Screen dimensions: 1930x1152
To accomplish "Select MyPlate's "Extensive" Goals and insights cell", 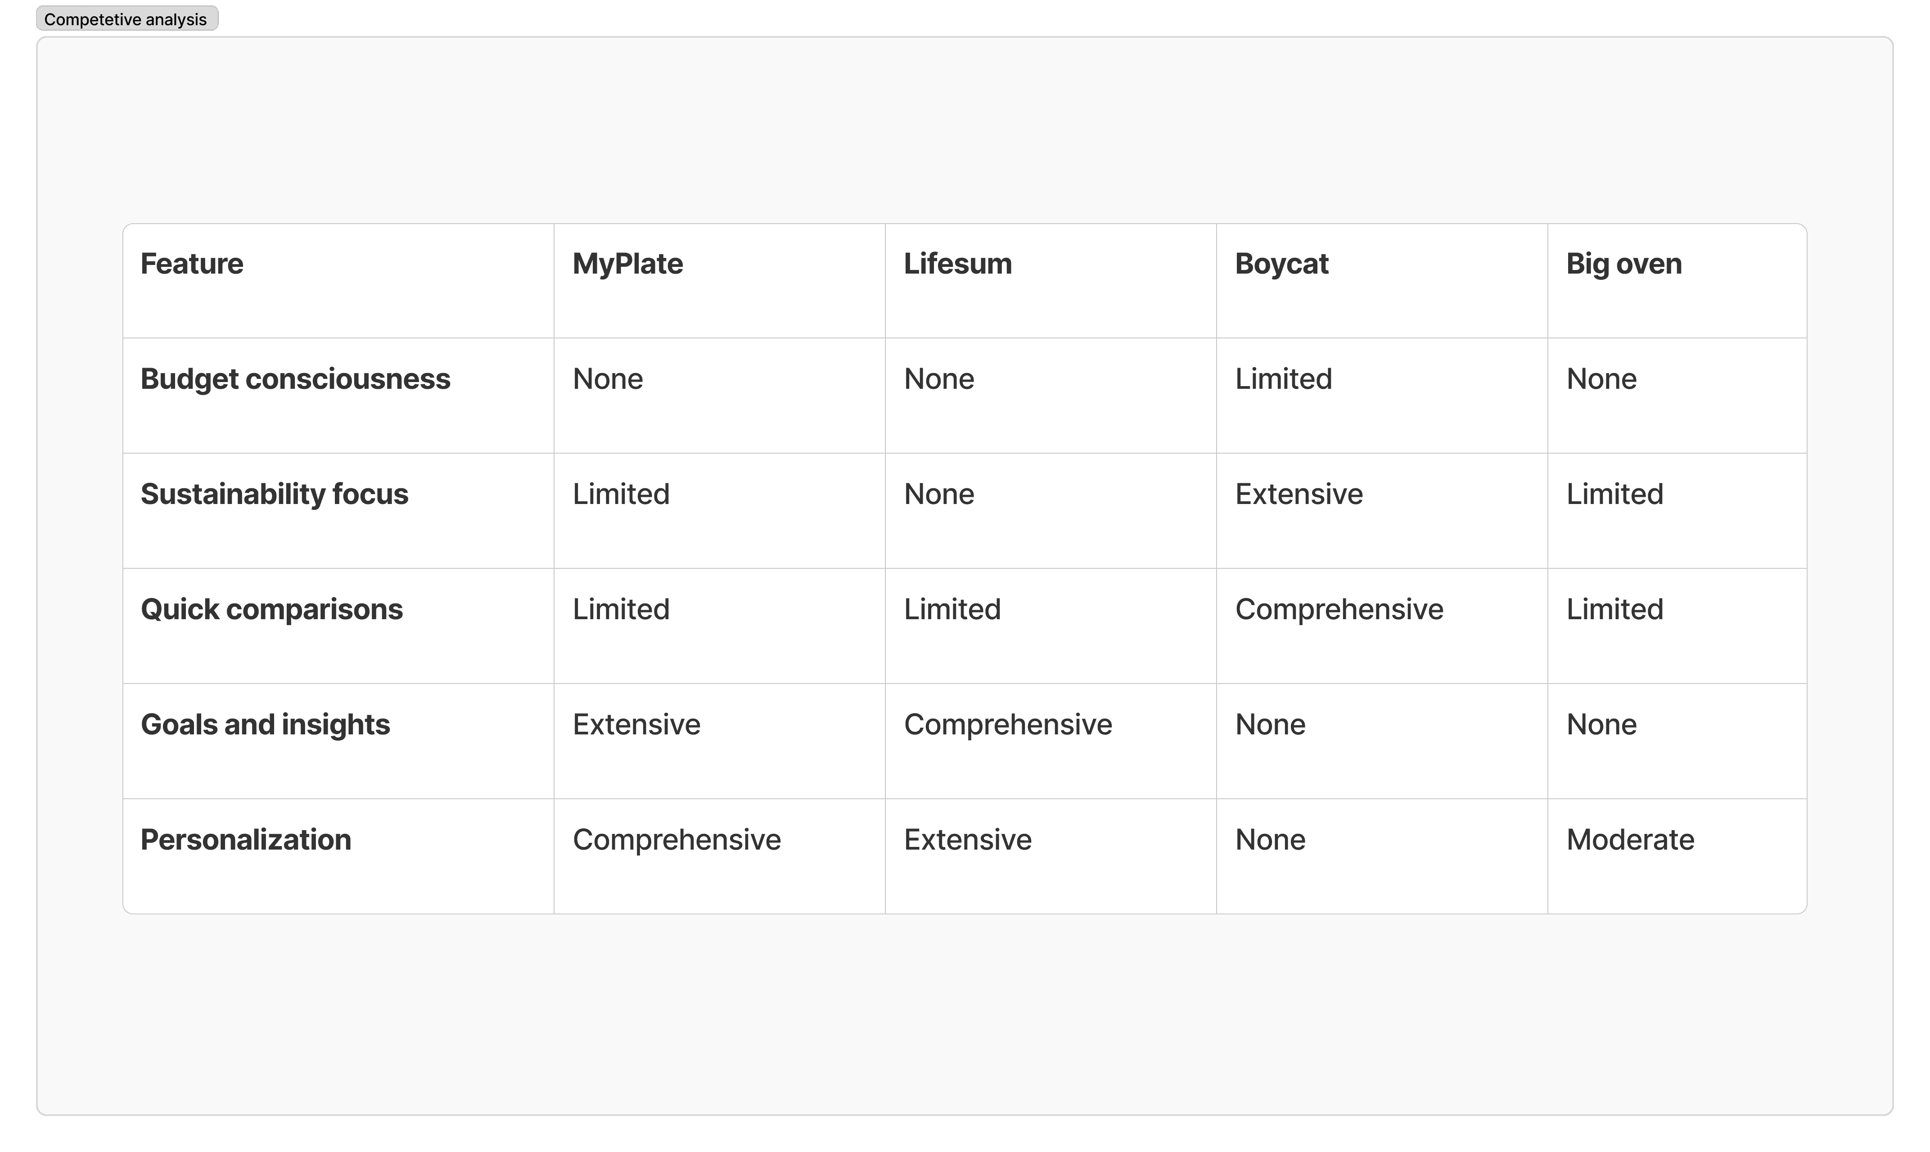I will (636, 724).
